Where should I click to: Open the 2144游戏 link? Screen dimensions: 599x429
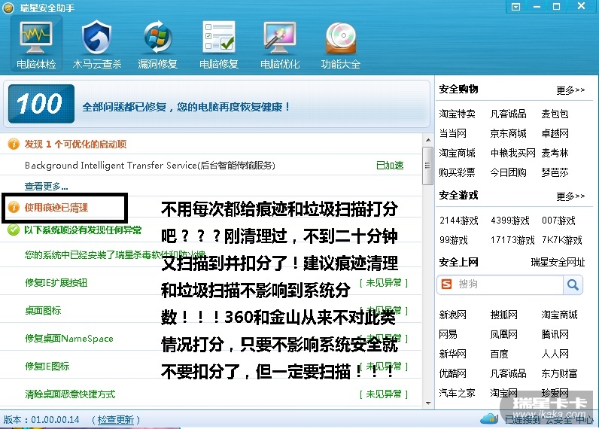click(x=459, y=221)
